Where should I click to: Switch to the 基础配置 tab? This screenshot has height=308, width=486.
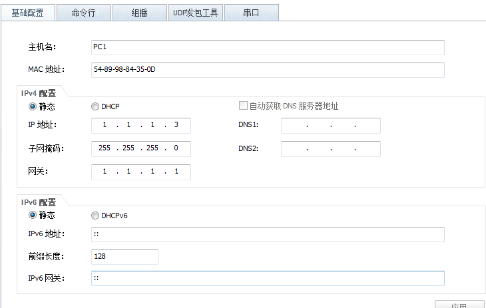pyautogui.click(x=28, y=13)
